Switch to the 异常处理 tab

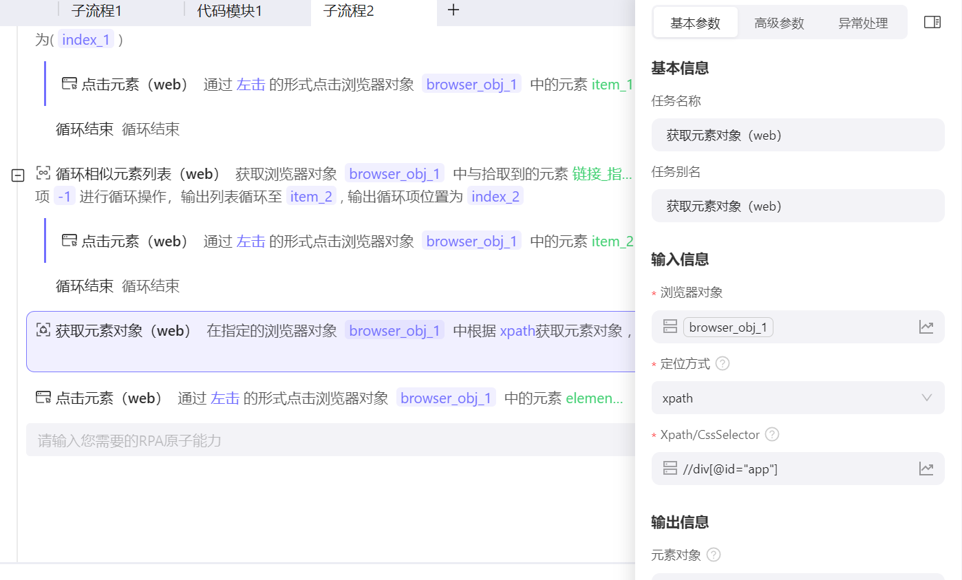pyautogui.click(x=863, y=23)
